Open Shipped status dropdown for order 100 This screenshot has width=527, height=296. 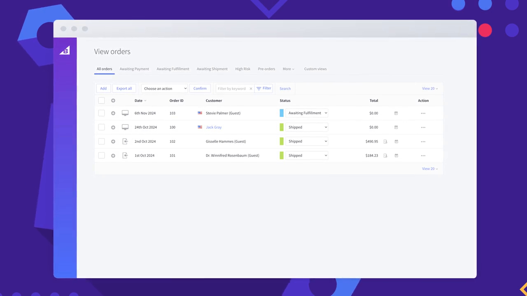[x=307, y=127]
